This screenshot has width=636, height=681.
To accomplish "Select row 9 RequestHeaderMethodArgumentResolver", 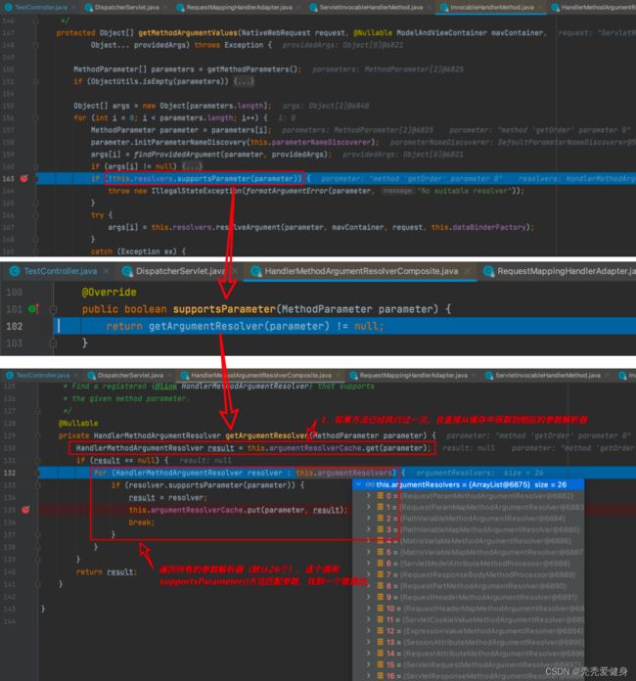I will [469, 597].
